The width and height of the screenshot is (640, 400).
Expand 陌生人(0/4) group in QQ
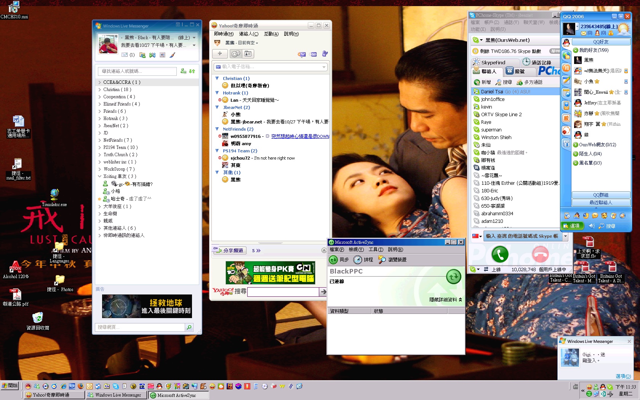[576, 154]
